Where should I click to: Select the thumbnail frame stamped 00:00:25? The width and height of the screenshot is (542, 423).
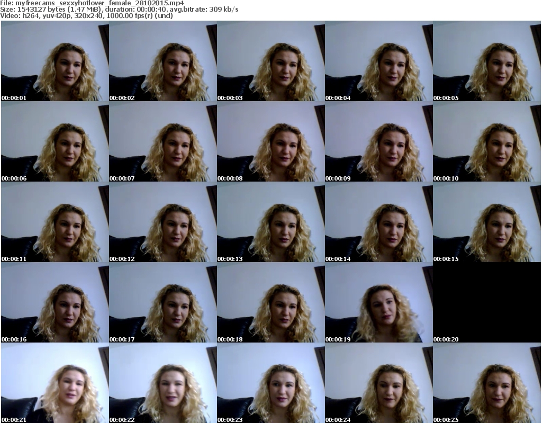pos(487,383)
